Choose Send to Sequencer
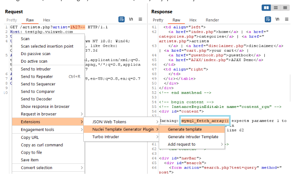 (48, 84)
